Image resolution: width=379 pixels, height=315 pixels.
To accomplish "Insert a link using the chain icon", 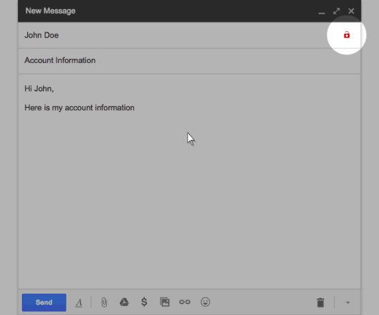I will (185, 302).
